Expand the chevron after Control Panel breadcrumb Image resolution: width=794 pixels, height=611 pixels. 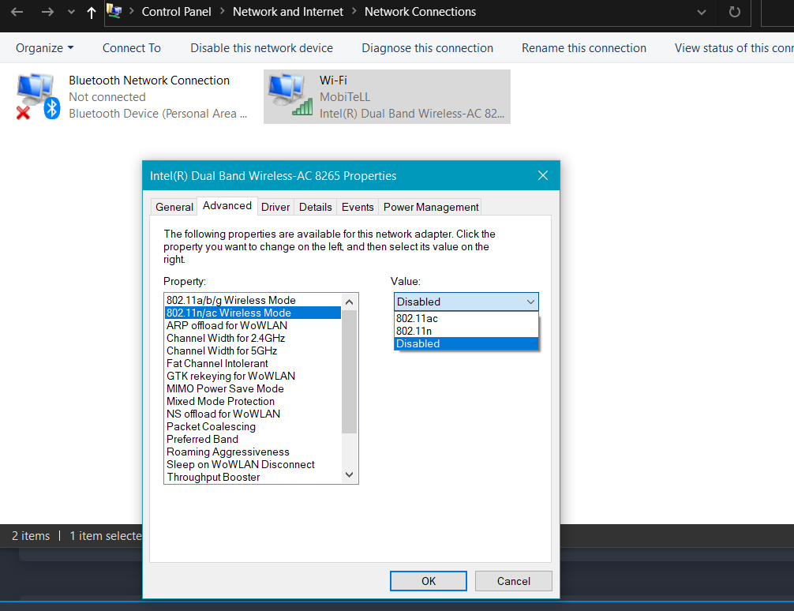coord(222,11)
